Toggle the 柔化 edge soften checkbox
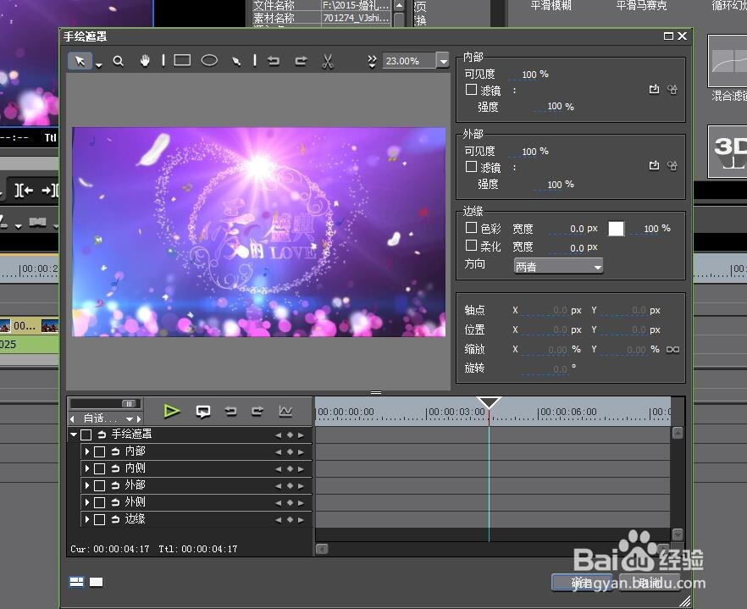 (471, 246)
